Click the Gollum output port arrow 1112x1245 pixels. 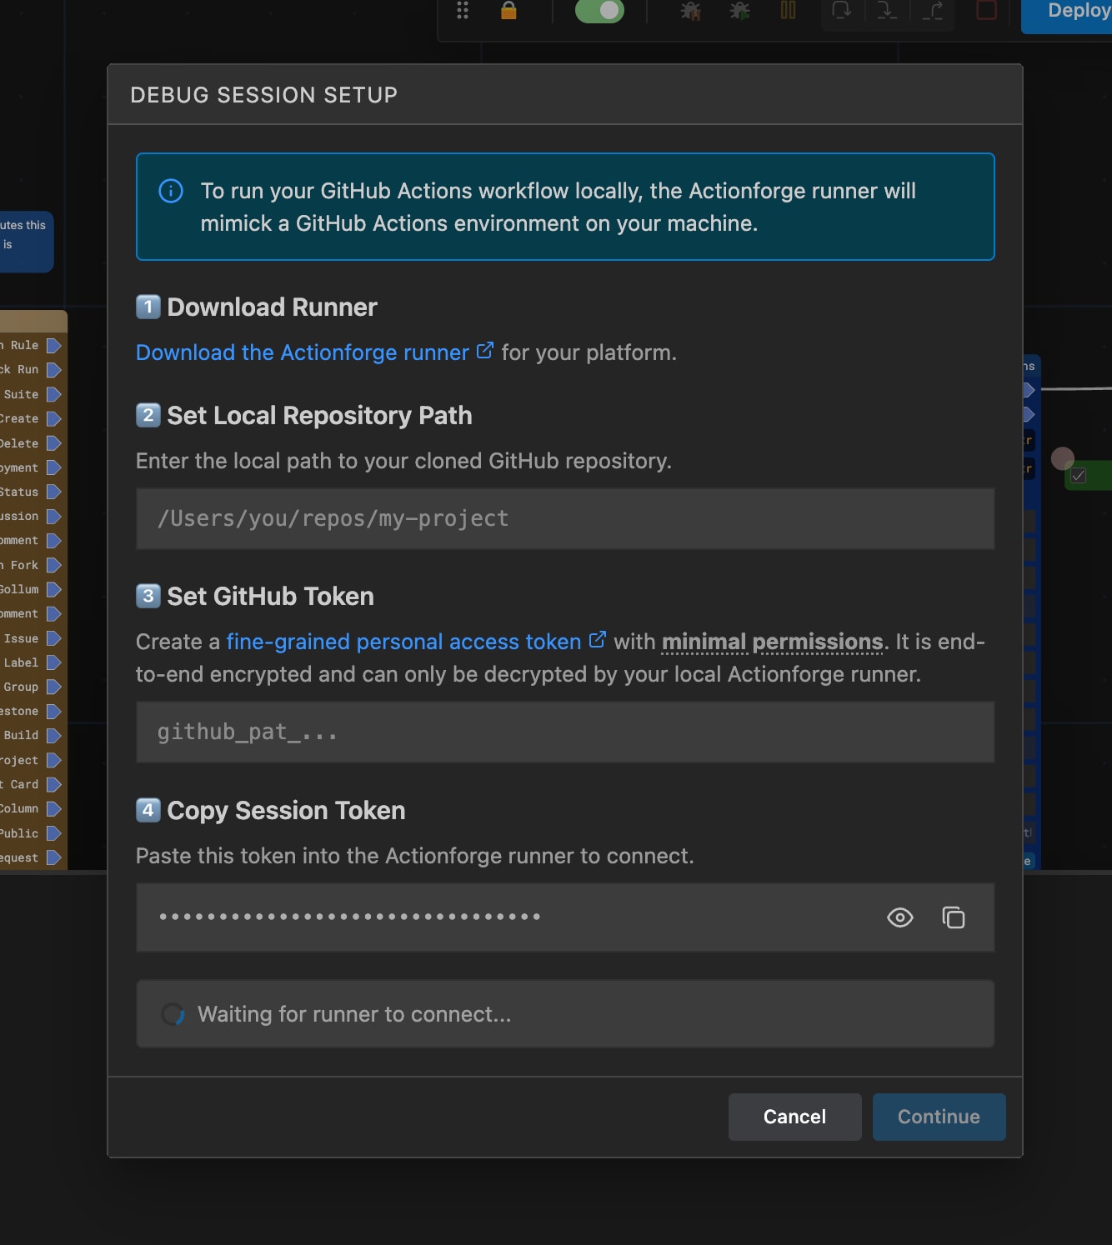click(x=54, y=590)
